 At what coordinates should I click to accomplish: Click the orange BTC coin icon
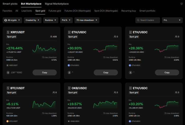coord(7,121)
